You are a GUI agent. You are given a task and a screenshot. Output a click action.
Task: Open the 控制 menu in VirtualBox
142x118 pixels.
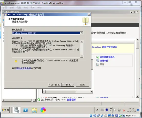point(12,8)
